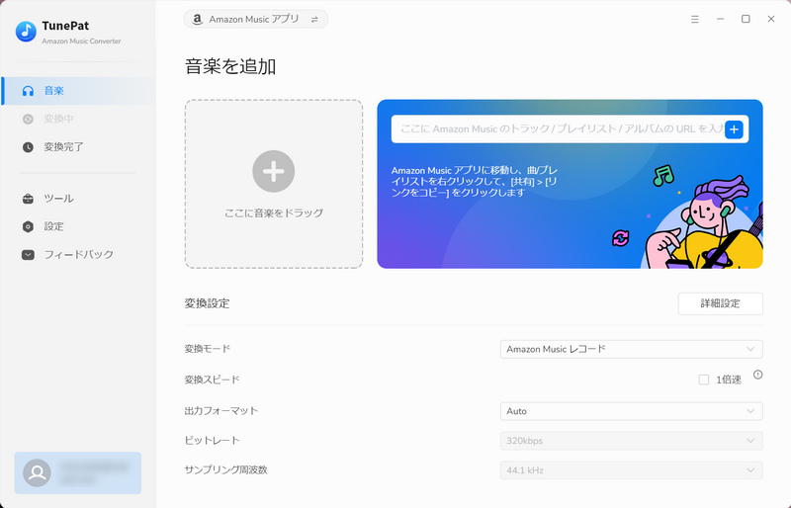Open the 設定 settings page
This screenshot has height=508, width=791.
[x=78, y=226]
